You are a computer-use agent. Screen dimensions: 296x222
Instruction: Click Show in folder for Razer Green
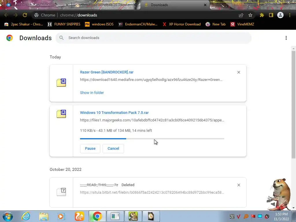[x=92, y=93]
